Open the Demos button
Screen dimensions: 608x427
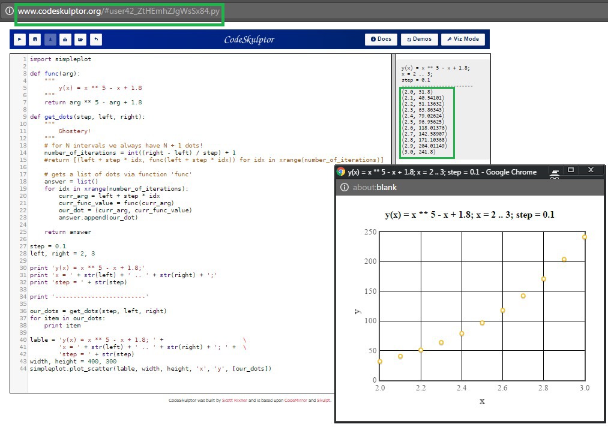[x=419, y=39]
